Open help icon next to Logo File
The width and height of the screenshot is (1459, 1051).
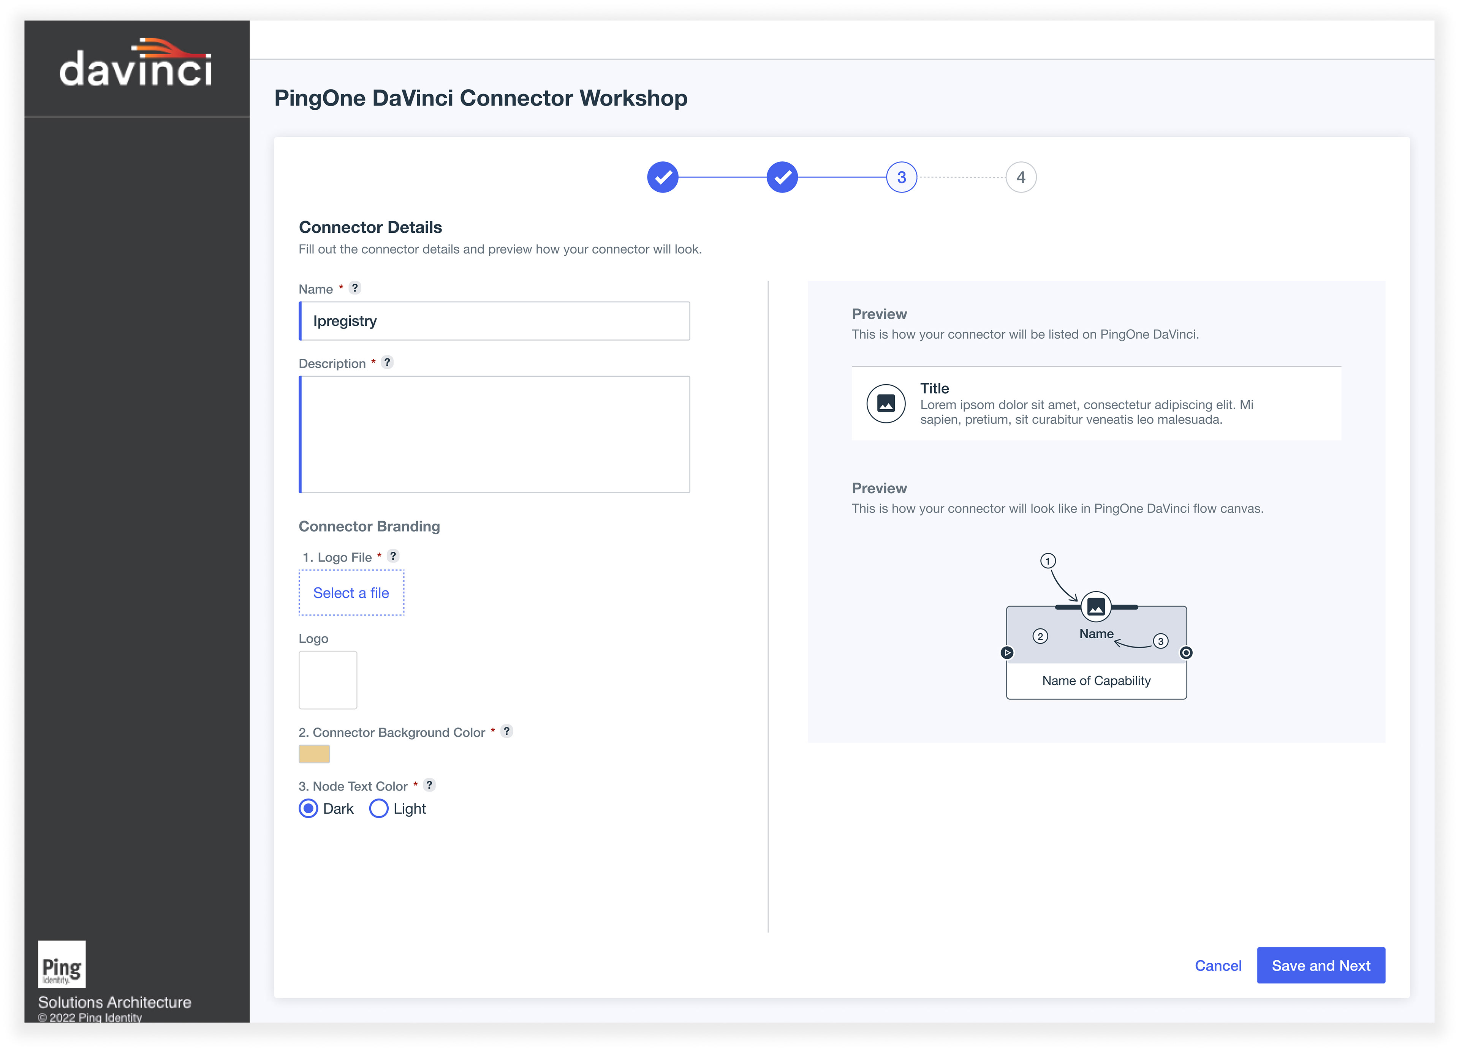point(393,556)
